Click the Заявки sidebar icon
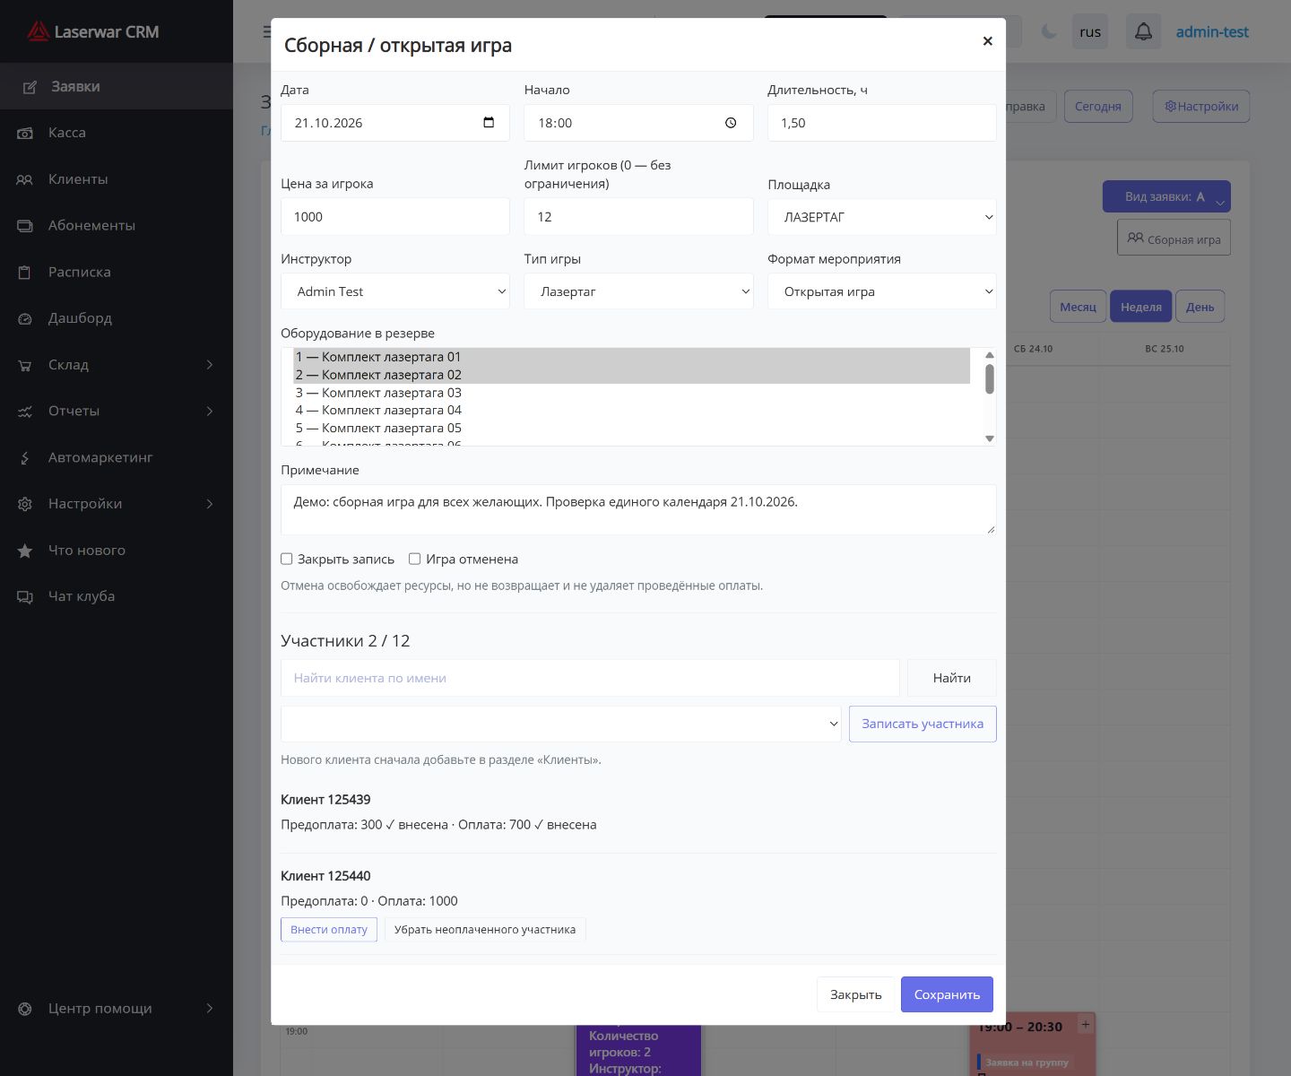This screenshot has width=1291, height=1076. coord(30,87)
